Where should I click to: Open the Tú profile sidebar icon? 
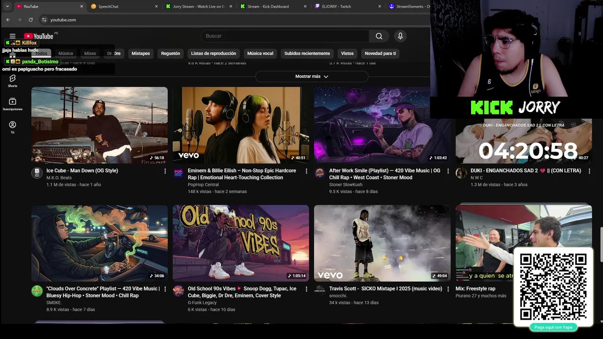click(x=13, y=127)
